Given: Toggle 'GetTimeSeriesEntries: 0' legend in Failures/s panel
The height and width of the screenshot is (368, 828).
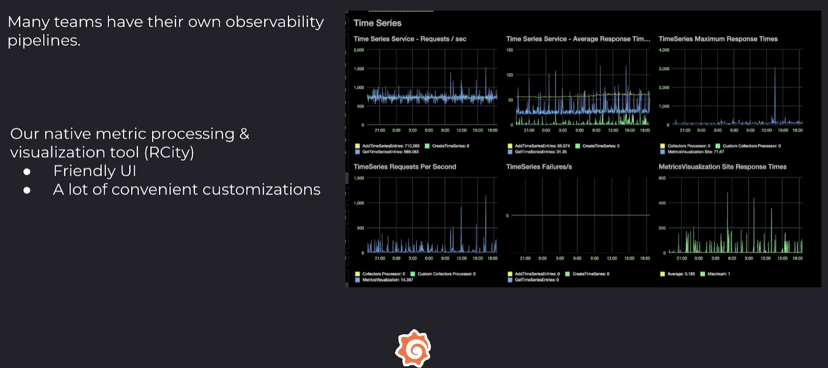Looking at the screenshot, I should (x=533, y=280).
